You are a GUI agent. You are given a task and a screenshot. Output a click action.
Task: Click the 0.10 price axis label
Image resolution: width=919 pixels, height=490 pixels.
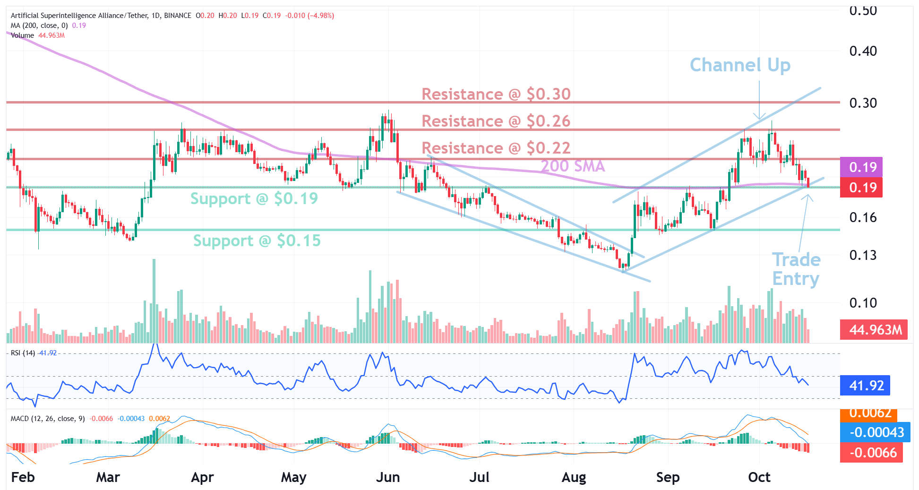pyautogui.click(x=863, y=303)
